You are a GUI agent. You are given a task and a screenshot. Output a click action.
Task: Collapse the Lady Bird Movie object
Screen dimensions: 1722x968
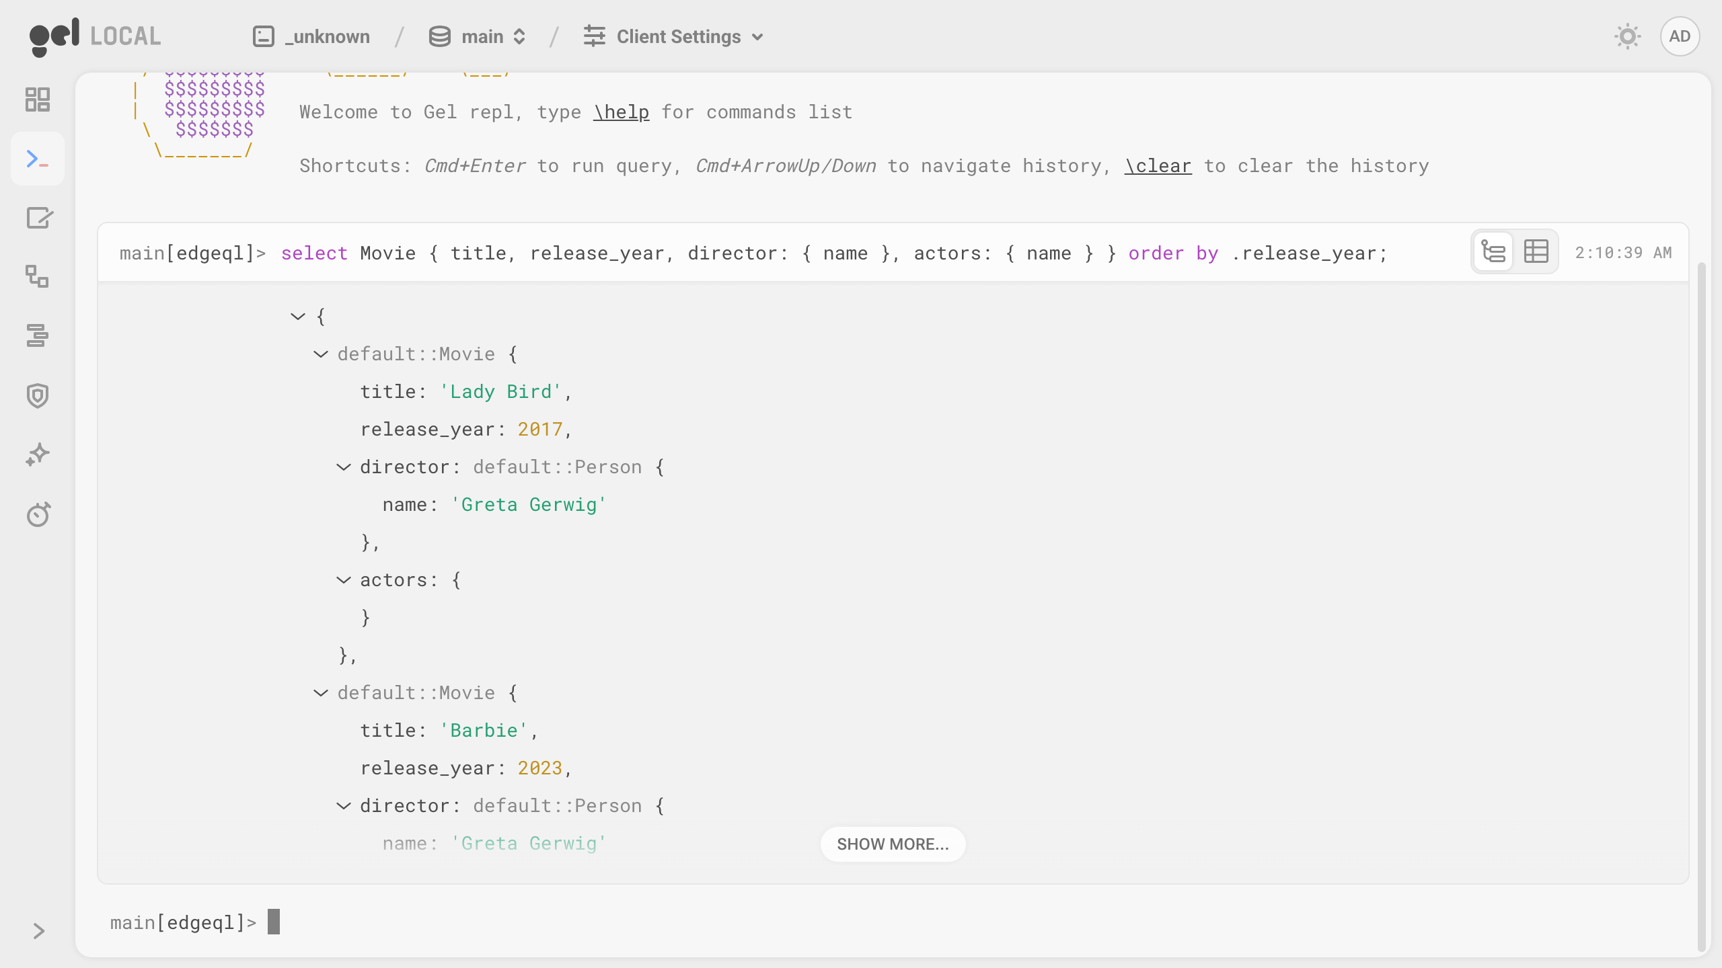point(321,354)
